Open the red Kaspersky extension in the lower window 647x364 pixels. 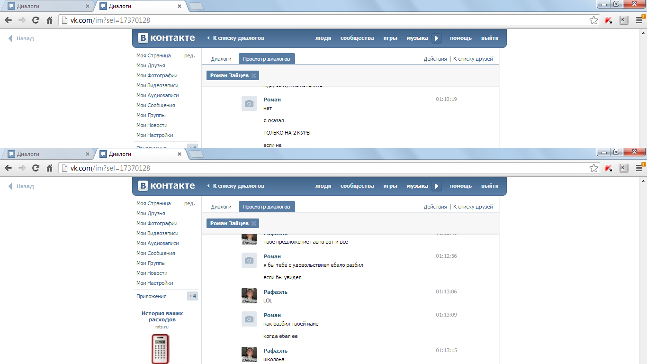609,168
